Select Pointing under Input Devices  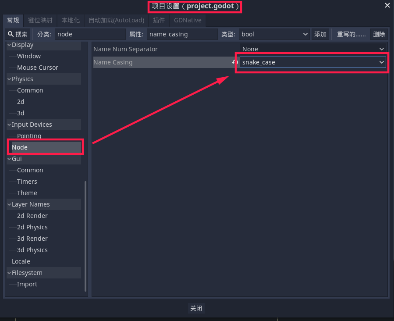click(x=29, y=136)
